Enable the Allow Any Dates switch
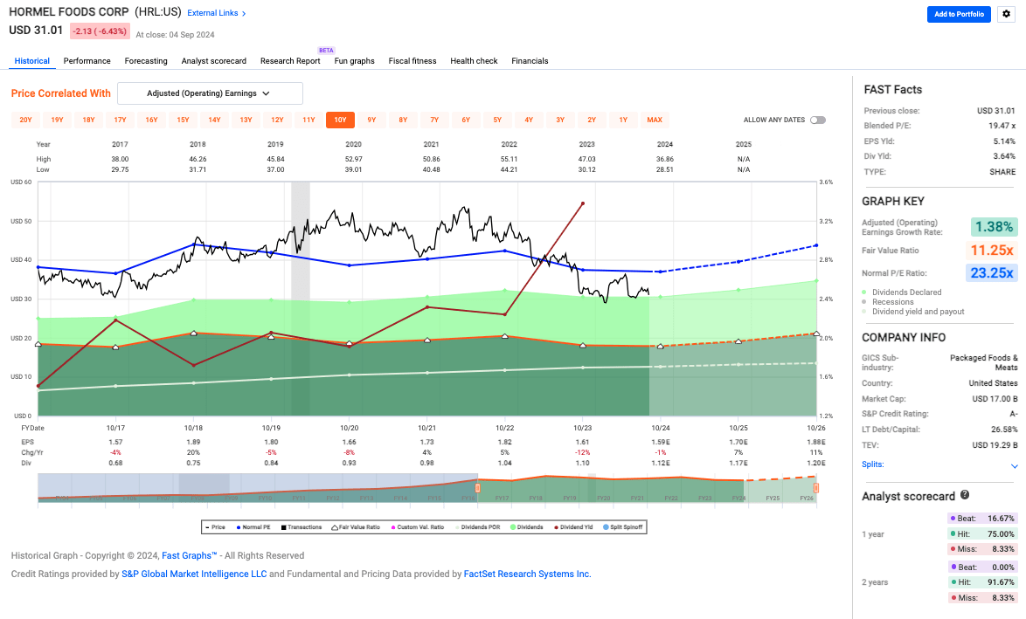1026x619 pixels. [817, 120]
